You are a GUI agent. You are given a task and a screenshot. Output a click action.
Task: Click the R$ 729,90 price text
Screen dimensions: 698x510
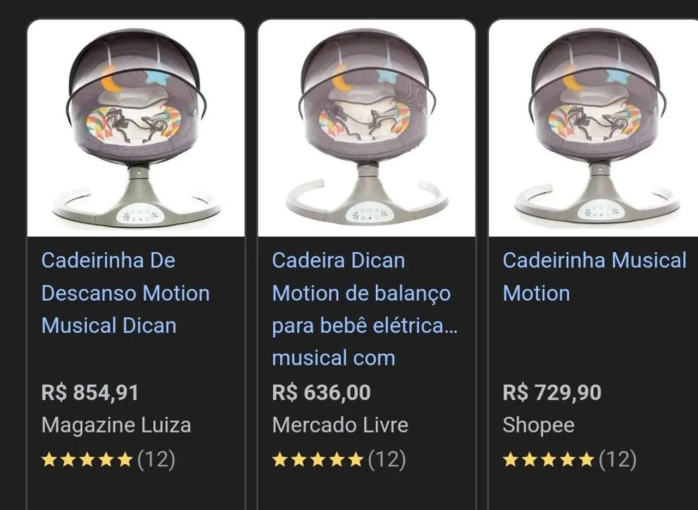552,391
